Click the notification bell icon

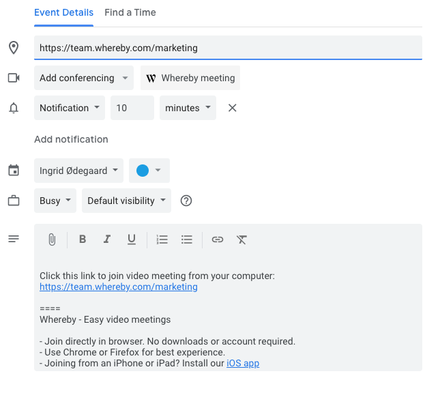pos(14,108)
